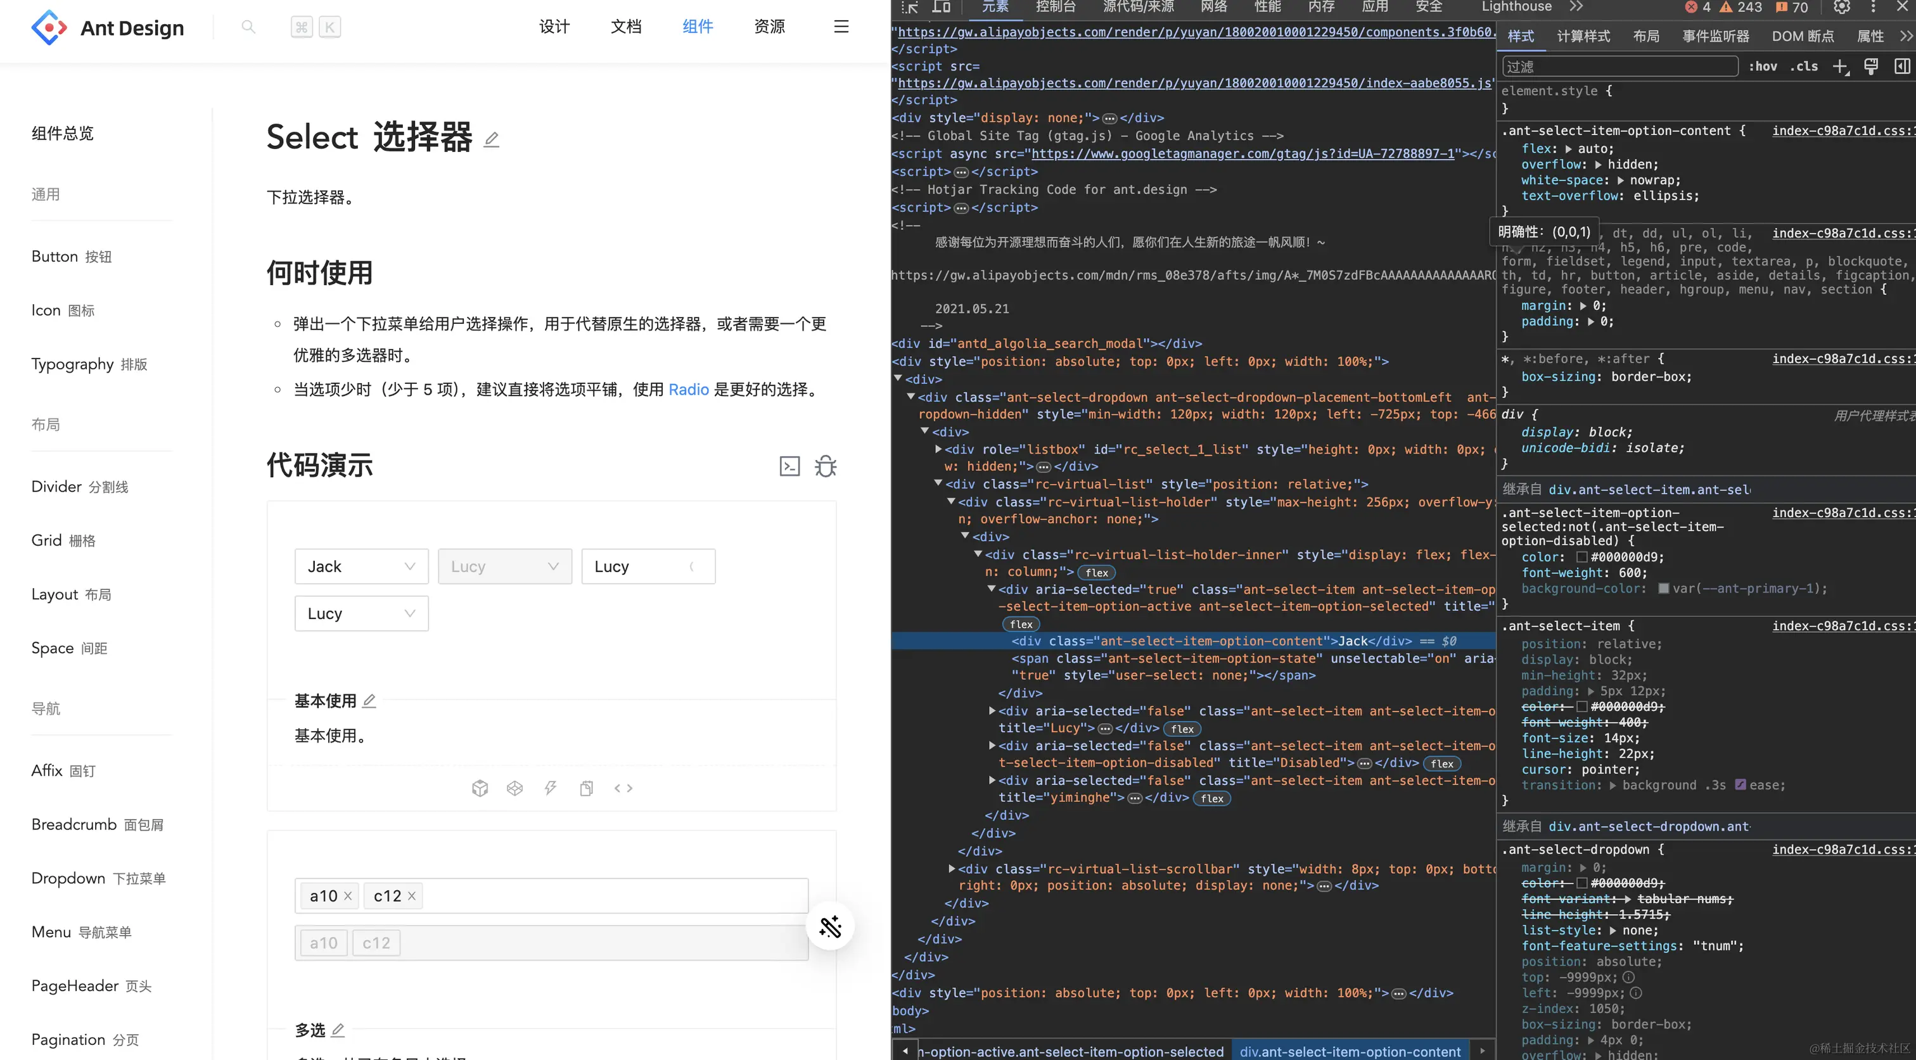Go to Button 按钮 in the sidebar
Image resolution: width=1916 pixels, height=1060 pixels.
coord(72,257)
